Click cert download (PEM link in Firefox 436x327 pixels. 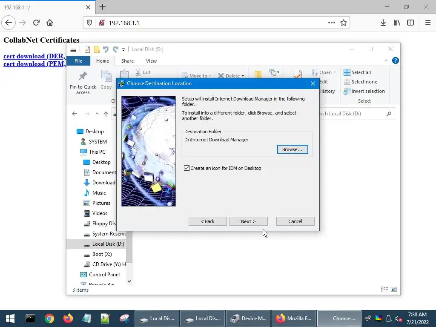point(35,64)
